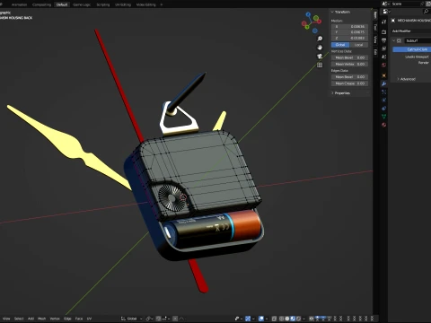Open the Object Constraints properties tab icon
The width and height of the screenshot is (431, 323).
(384, 109)
